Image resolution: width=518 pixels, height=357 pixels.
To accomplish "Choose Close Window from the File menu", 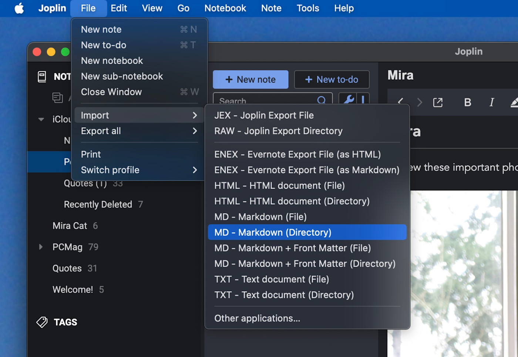I will tap(139, 92).
